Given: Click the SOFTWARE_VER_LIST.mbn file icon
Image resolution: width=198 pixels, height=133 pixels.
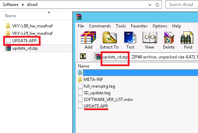Looking at the screenshot, I should pyautogui.click(x=80, y=100).
